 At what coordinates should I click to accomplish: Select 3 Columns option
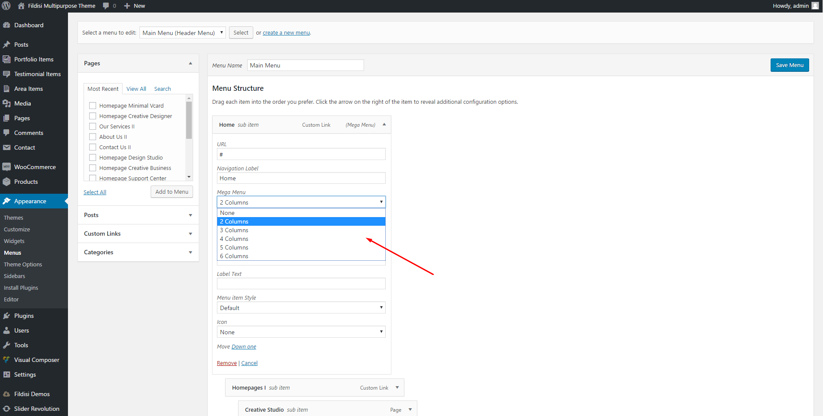[x=301, y=230]
